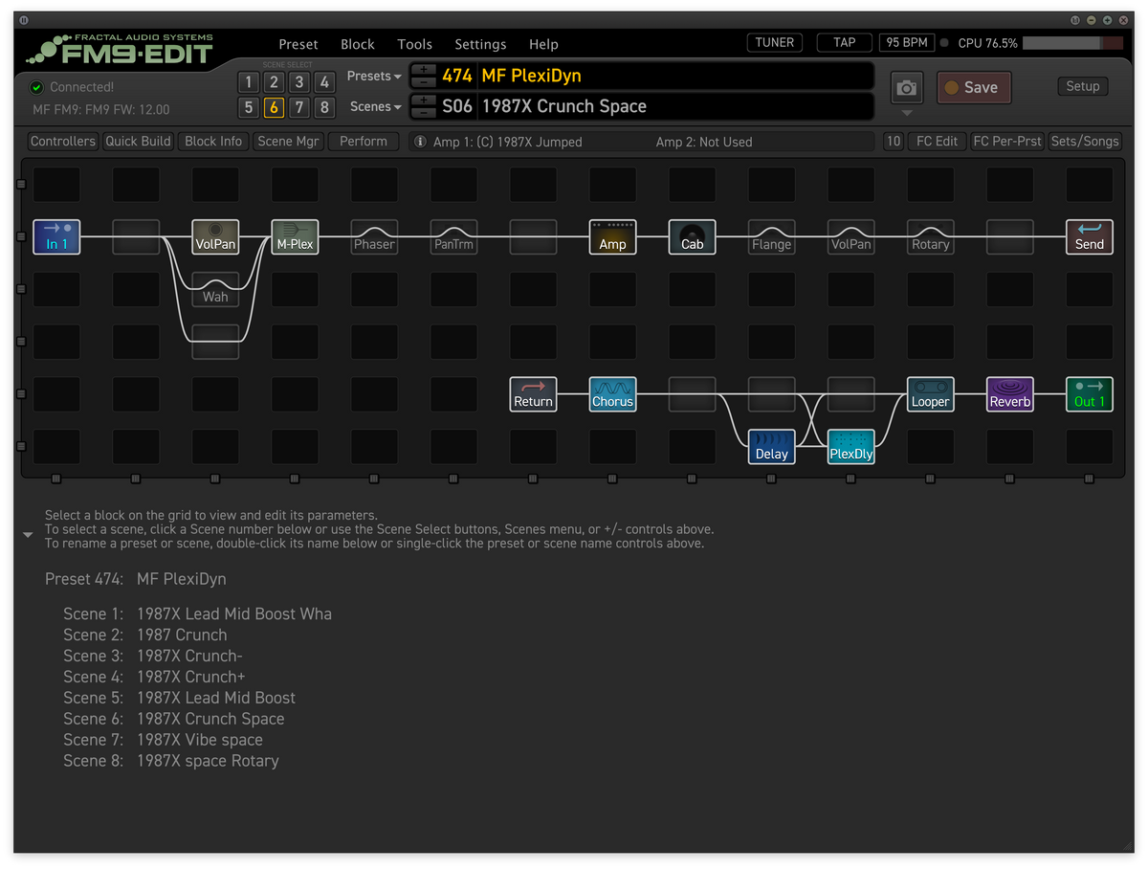Open the Presets dropdown
Image resolution: width=1148 pixels, height=869 pixels.
pos(374,77)
